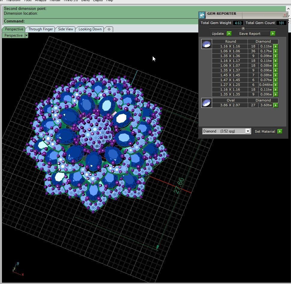Click the count 27 cell

click(x=253, y=105)
